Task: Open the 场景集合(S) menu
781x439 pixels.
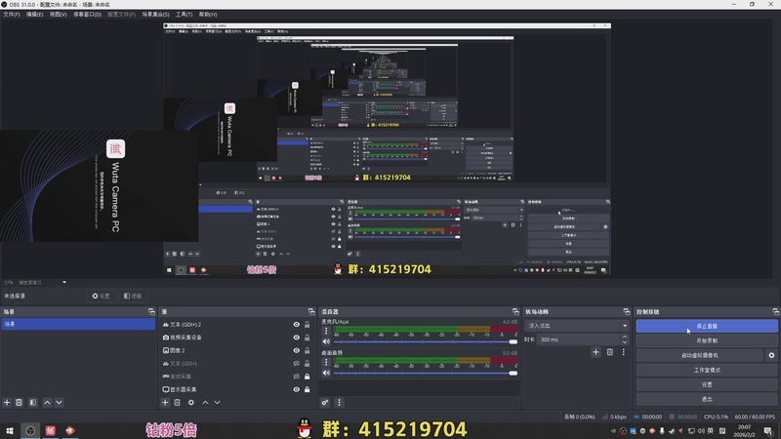Action: 155,15
